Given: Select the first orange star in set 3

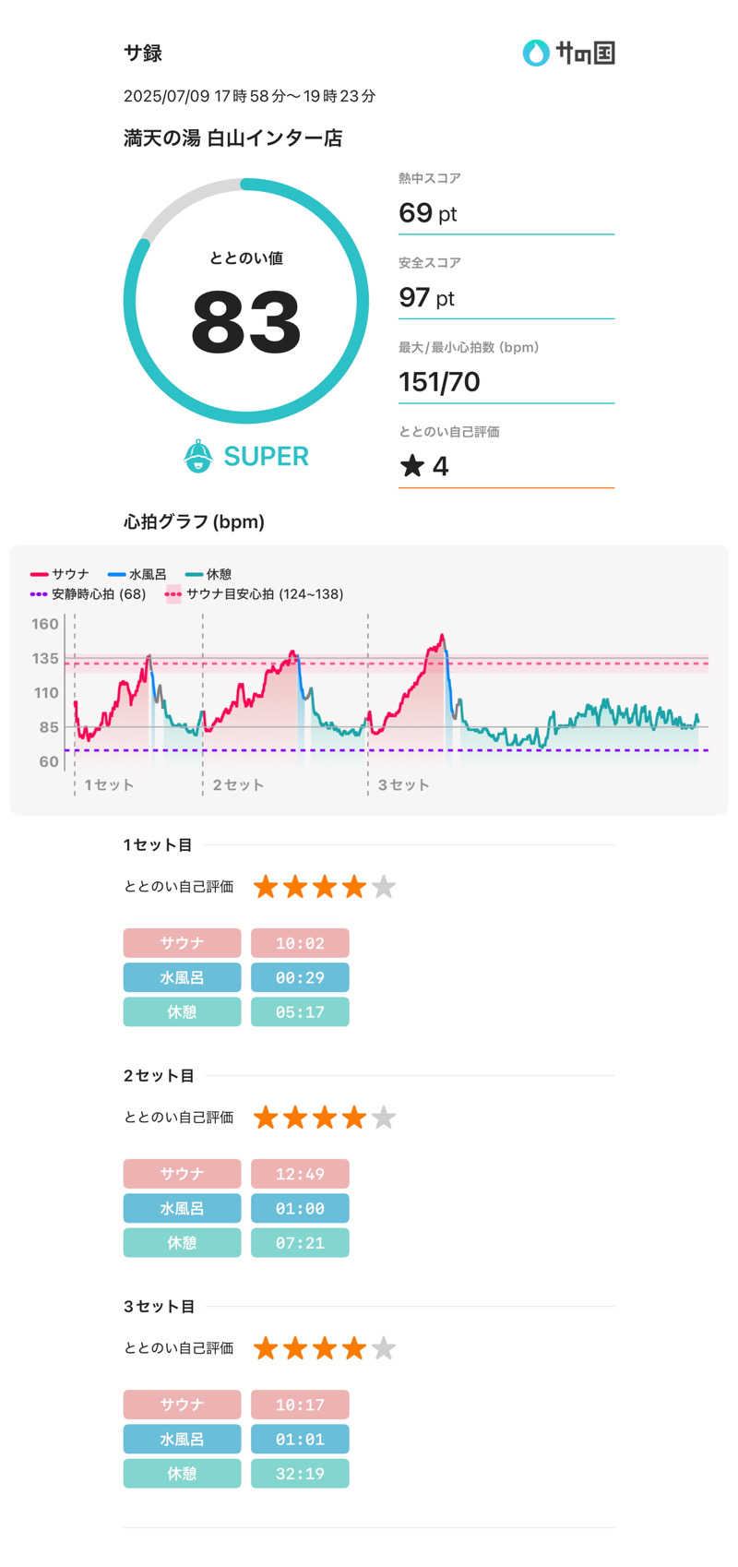Looking at the screenshot, I should [266, 1348].
